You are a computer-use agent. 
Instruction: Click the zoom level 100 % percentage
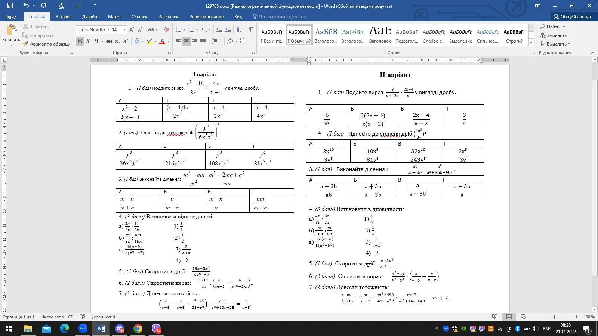(589, 317)
